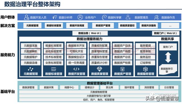Click the double-headed arrow under 服务门户
This screenshot has width=182, height=104.
coord(168,57)
